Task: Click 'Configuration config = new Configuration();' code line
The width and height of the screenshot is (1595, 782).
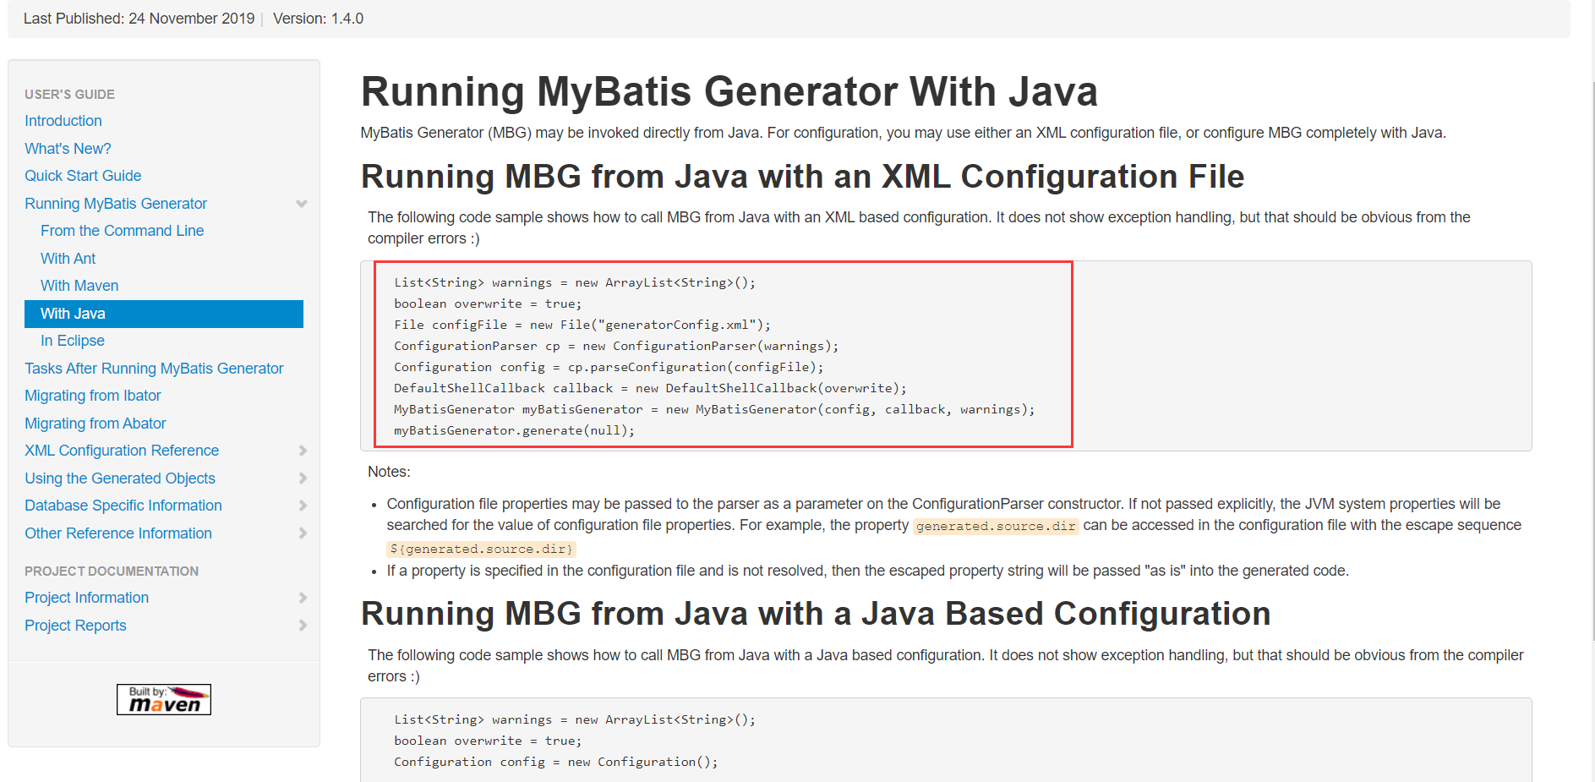Action: click(x=555, y=762)
